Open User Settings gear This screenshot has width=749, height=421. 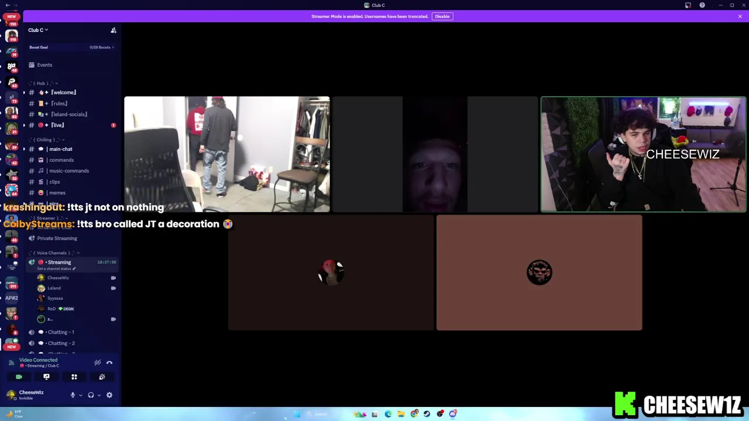pyautogui.click(x=109, y=395)
